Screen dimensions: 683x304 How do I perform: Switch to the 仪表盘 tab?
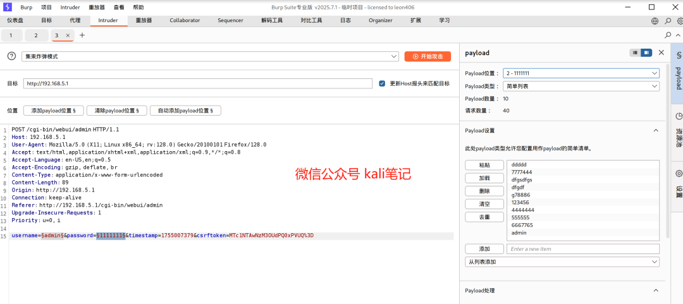(x=15, y=20)
